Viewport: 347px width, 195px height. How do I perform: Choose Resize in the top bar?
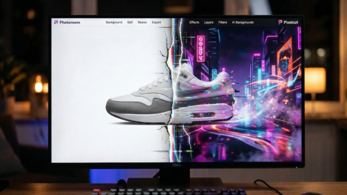click(x=142, y=22)
